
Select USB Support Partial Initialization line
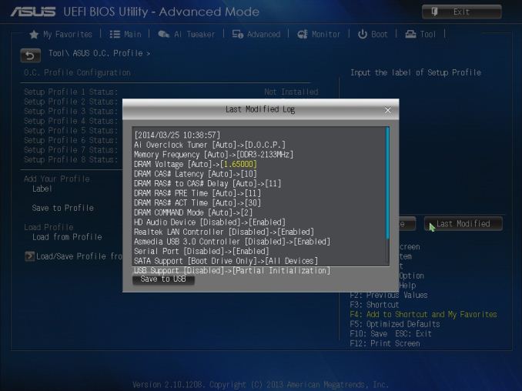tap(232, 270)
